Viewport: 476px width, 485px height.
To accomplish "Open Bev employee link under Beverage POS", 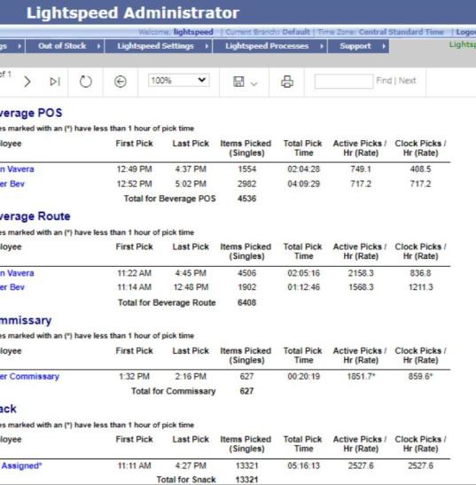I will point(12,184).
